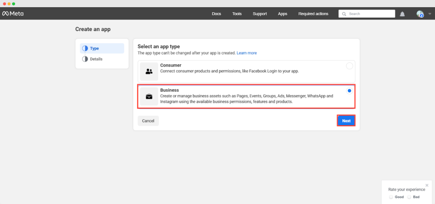Viewport: 435px width, 204px height.
Task: Open the Apps menu
Action: [x=282, y=14]
